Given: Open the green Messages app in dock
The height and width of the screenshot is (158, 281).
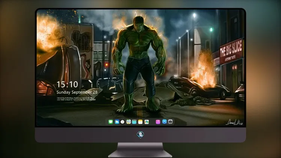Looking at the screenshot, I should 111,122.
